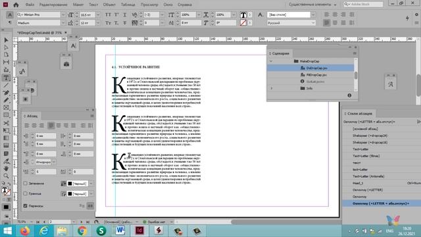The height and width of the screenshot is (237, 421).
Task: Click the lightning Quick Apply icon
Action: click(407, 18)
